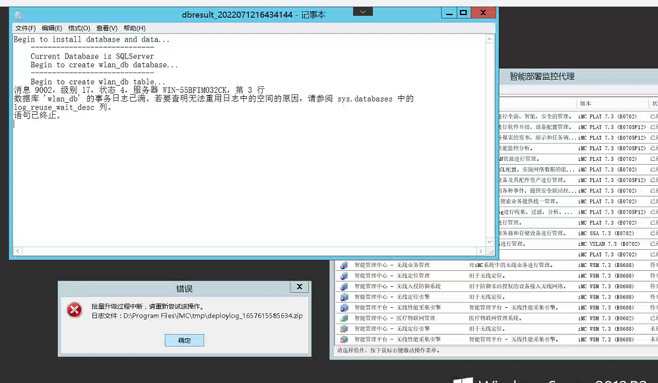Click the description 服务器和存储设备进行管理。
This screenshot has width=658, height=383.
532,233
